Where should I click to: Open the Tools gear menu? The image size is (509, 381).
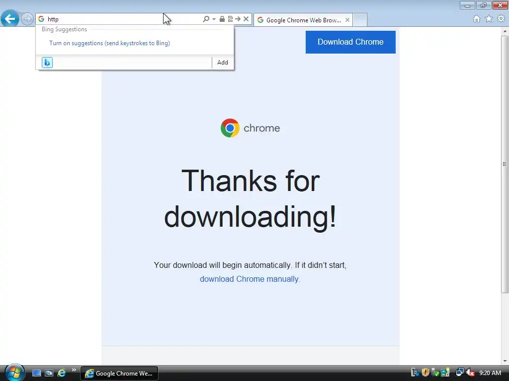(x=501, y=19)
